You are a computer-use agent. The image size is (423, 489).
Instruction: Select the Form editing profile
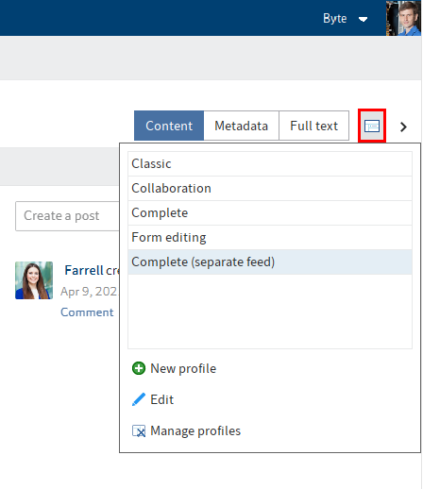tap(270, 237)
